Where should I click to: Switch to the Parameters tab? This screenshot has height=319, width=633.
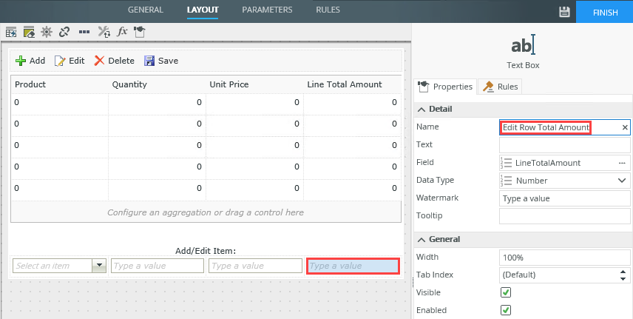tap(267, 10)
